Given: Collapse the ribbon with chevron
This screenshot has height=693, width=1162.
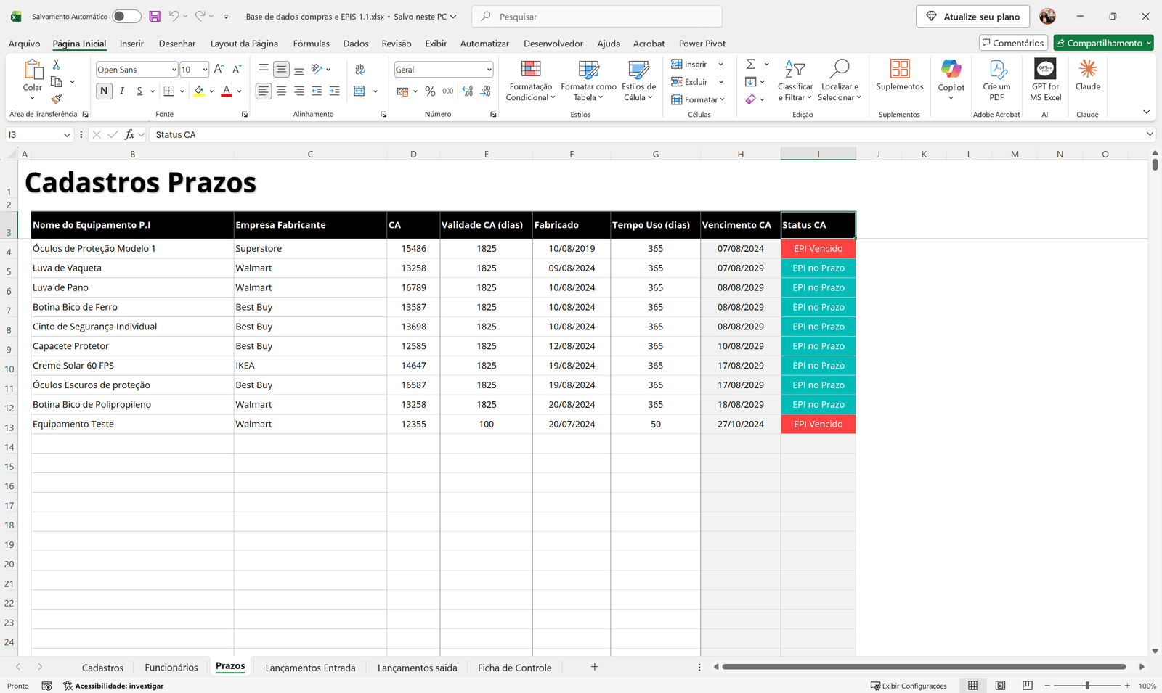Looking at the screenshot, I should coord(1147,112).
